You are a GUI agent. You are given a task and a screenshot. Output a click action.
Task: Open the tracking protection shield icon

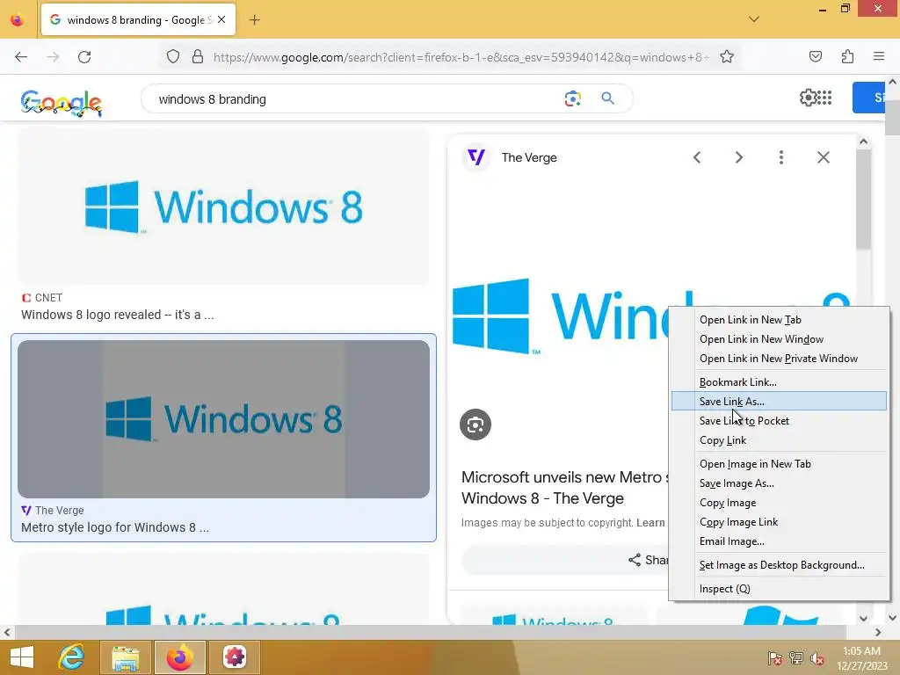point(173,57)
